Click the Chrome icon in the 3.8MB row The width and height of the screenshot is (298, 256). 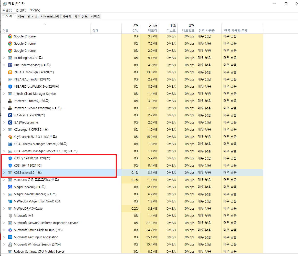(10, 36)
